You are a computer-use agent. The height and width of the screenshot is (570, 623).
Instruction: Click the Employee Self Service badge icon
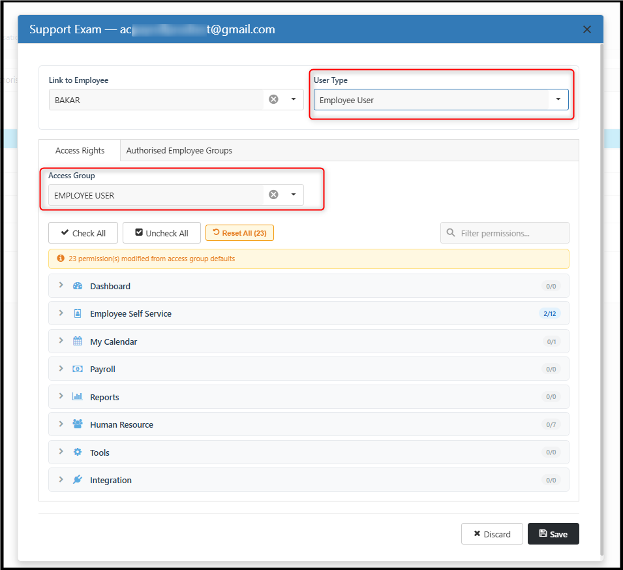[78, 313]
